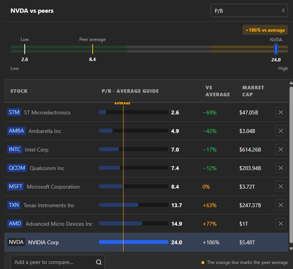Click the '+186% vs average' badge
The width and height of the screenshot is (293, 269).
(x=265, y=30)
